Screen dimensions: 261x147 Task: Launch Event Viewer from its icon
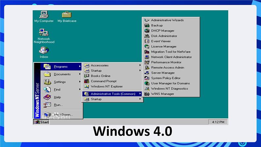147,41
